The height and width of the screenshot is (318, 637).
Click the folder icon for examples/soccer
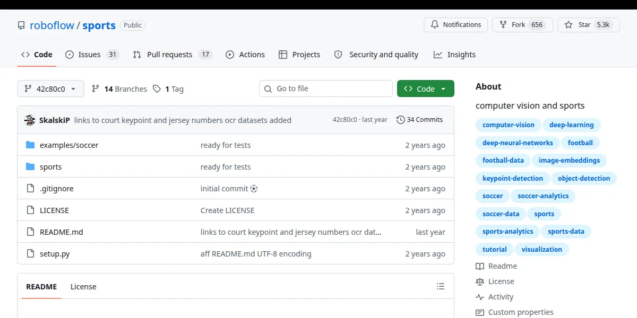[x=30, y=145]
